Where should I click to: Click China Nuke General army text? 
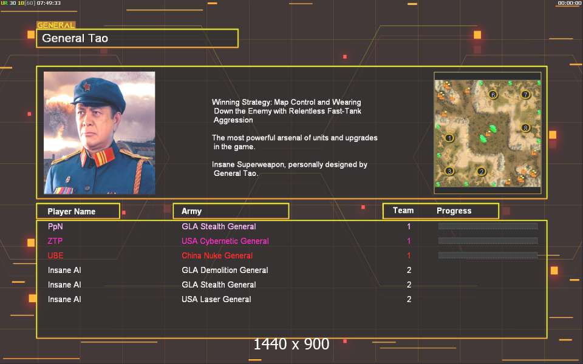point(217,255)
